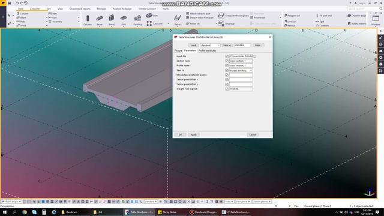Switch to the Picture tab in dialog
The height and width of the screenshot is (216, 384).
click(178, 50)
